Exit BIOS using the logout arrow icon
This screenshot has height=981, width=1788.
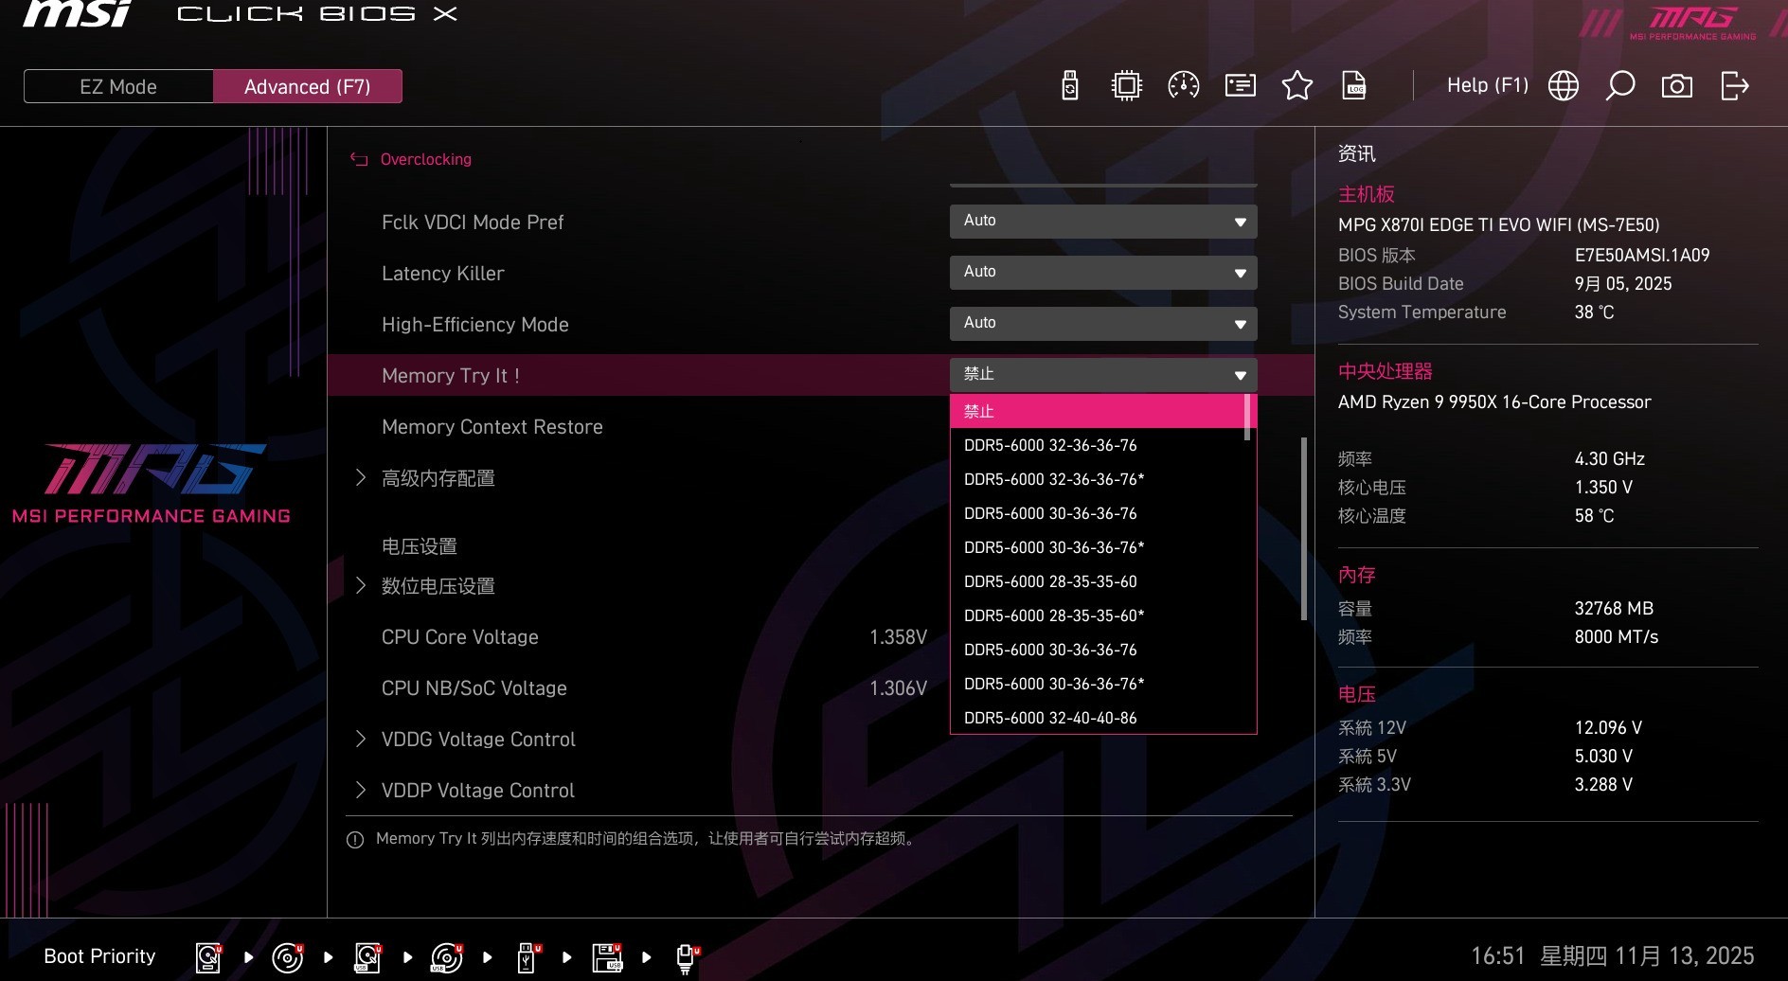pyautogui.click(x=1734, y=85)
